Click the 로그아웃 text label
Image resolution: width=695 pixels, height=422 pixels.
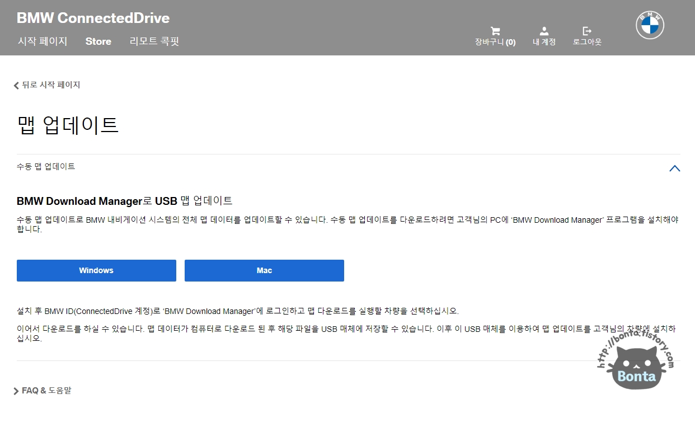(587, 42)
